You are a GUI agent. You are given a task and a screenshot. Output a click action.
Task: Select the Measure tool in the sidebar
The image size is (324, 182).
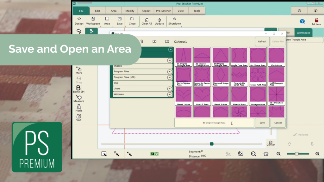point(79,98)
